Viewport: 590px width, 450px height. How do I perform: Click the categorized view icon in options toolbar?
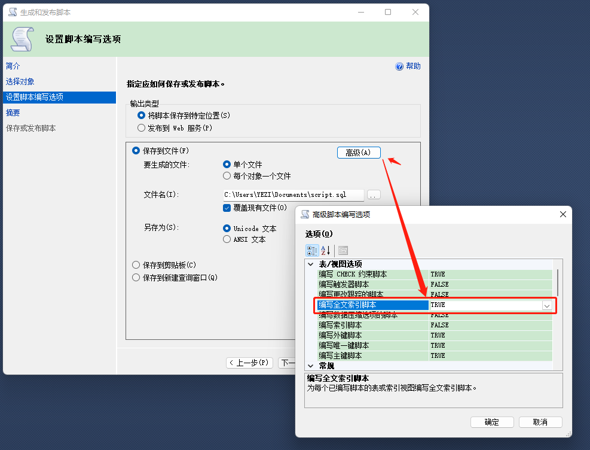point(312,250)
